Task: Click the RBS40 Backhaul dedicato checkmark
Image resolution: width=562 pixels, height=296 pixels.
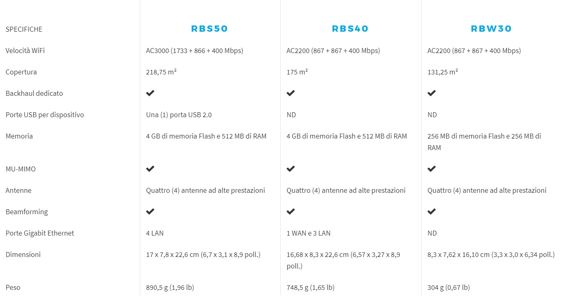Action: [x=291, y=93]
